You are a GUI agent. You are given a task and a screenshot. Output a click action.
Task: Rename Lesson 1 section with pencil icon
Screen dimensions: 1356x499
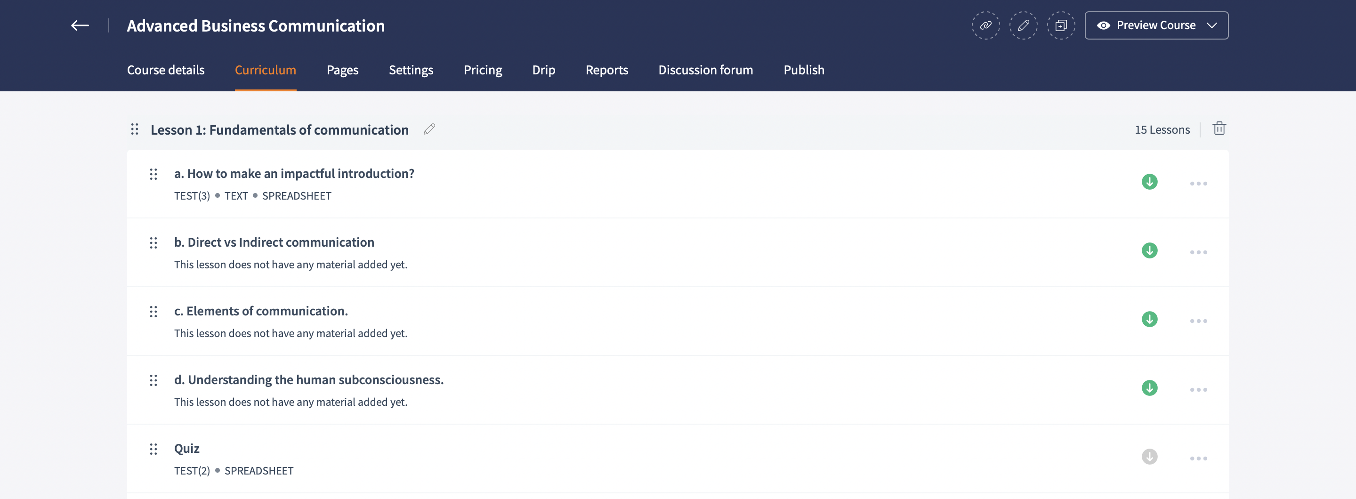click(x=429, y=129)
